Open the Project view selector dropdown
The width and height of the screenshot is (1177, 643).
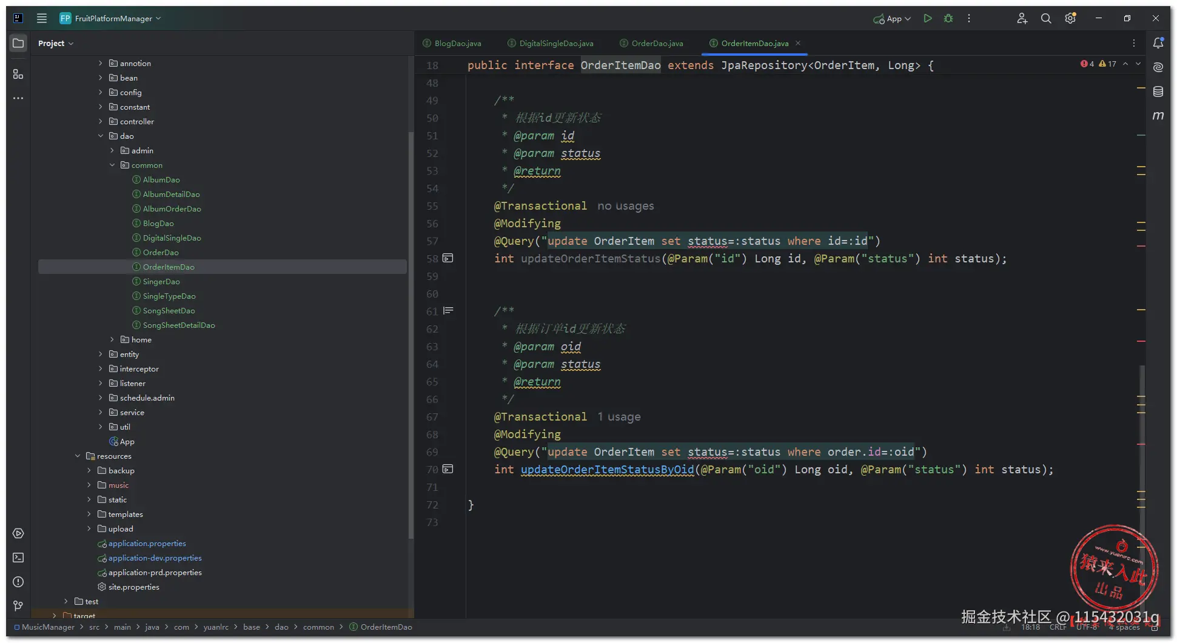pos(56,44)
